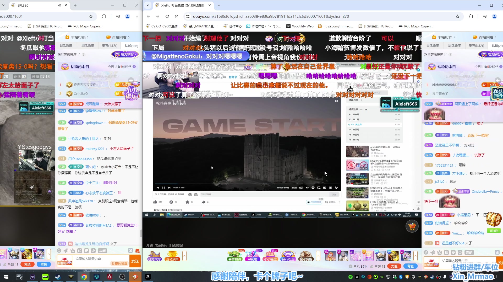This screenshot has width=503, height=282.
Task: Expand 今日共有6位粉丝 in right panel
Action: (488, 67)
